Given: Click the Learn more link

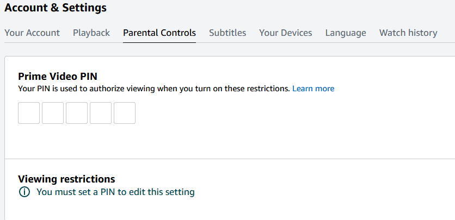Looking at the screenshot, I should tap(313, 89).
